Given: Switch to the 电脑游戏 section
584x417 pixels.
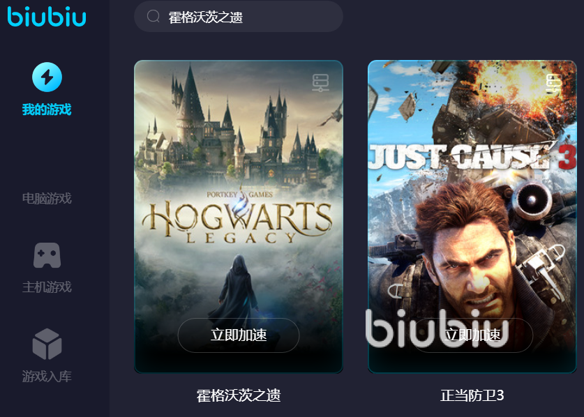Looking at the screenshot, I should [x=47, y=199].
